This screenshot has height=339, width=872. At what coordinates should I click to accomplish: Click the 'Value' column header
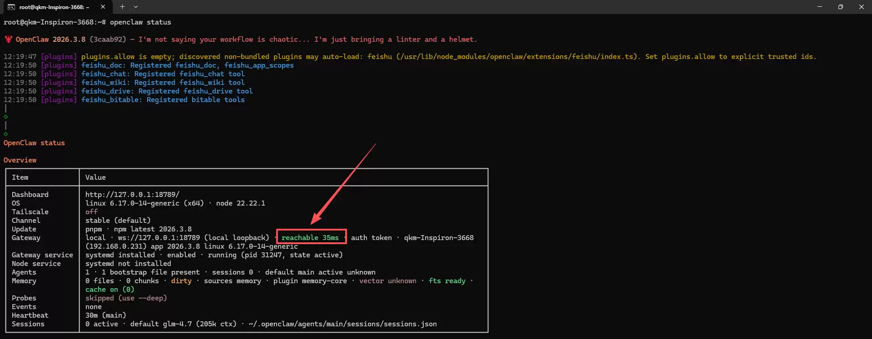click(x=95, y=177)
